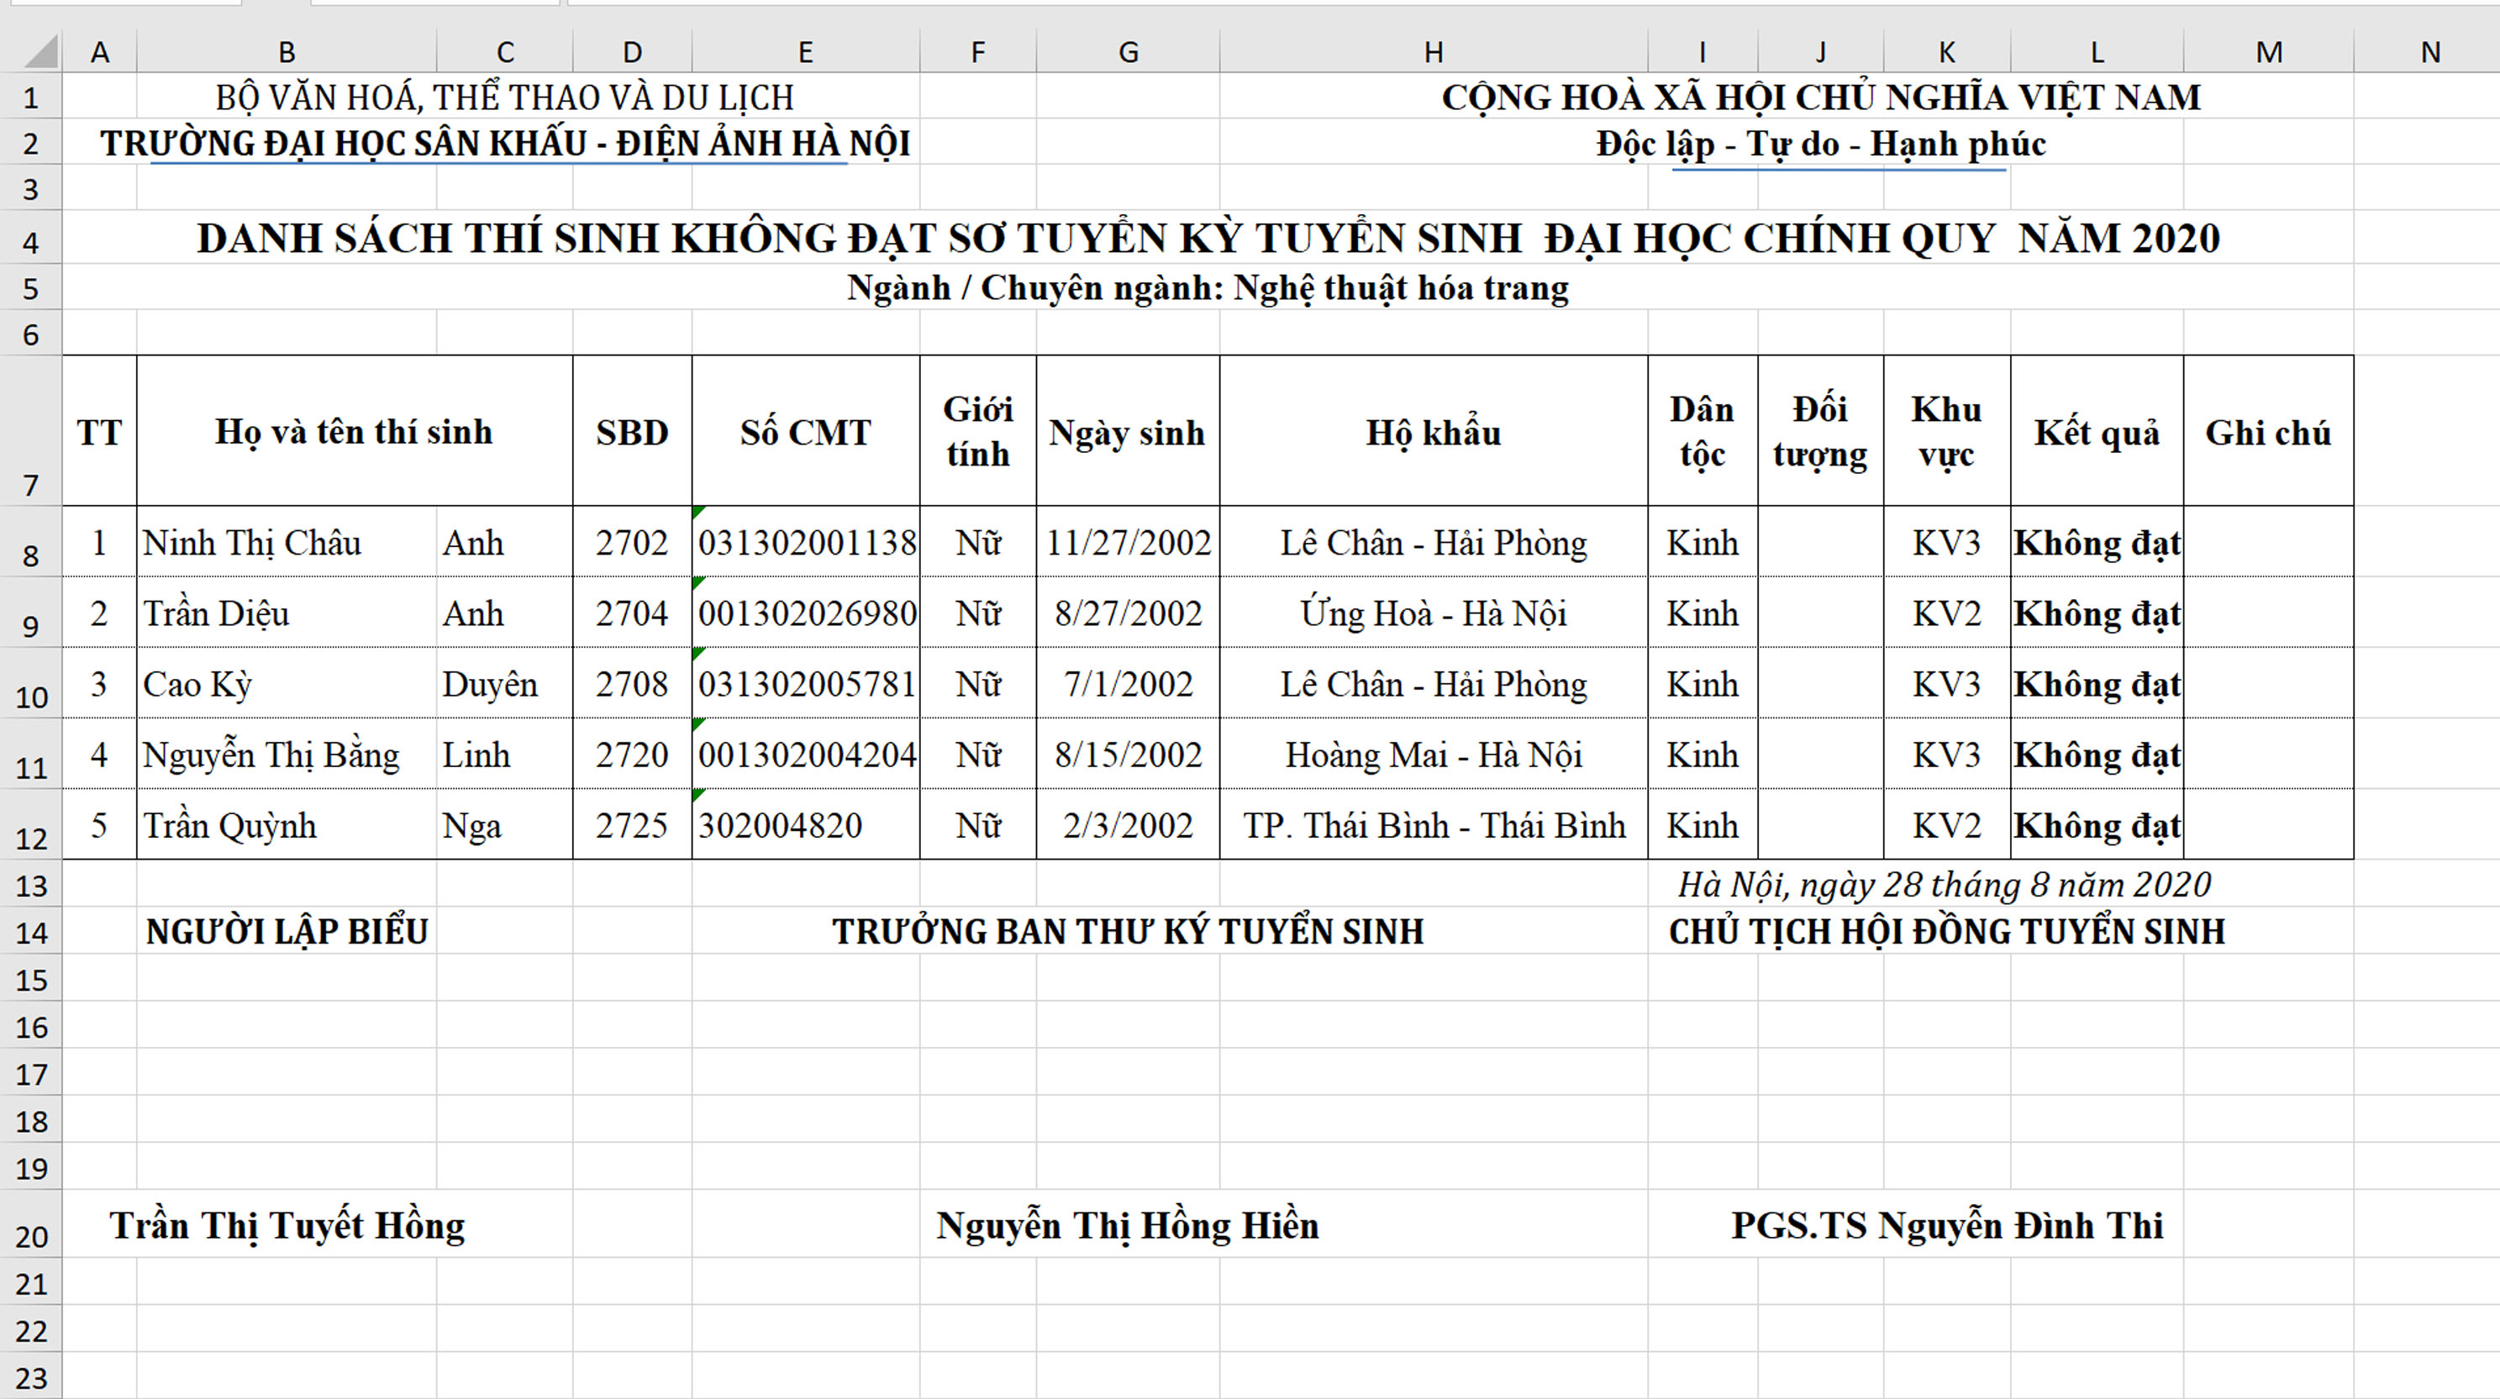Select row 7 header
2500x1399 pixels.
[31, 431]
